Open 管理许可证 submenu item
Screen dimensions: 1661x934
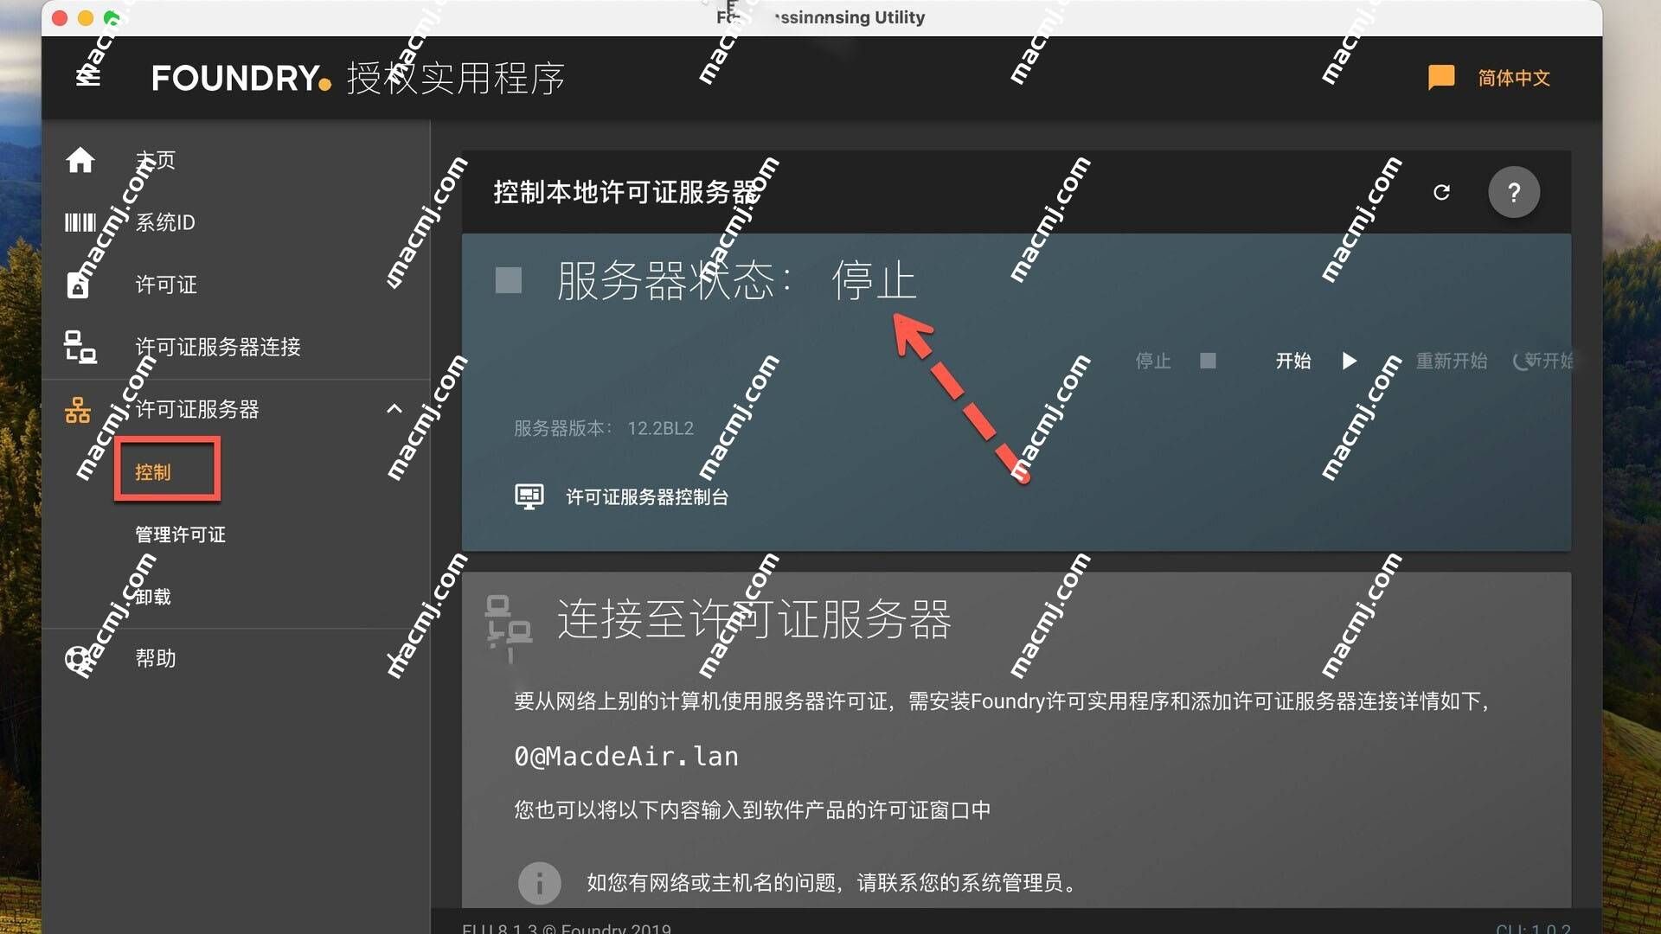(180, 534)
